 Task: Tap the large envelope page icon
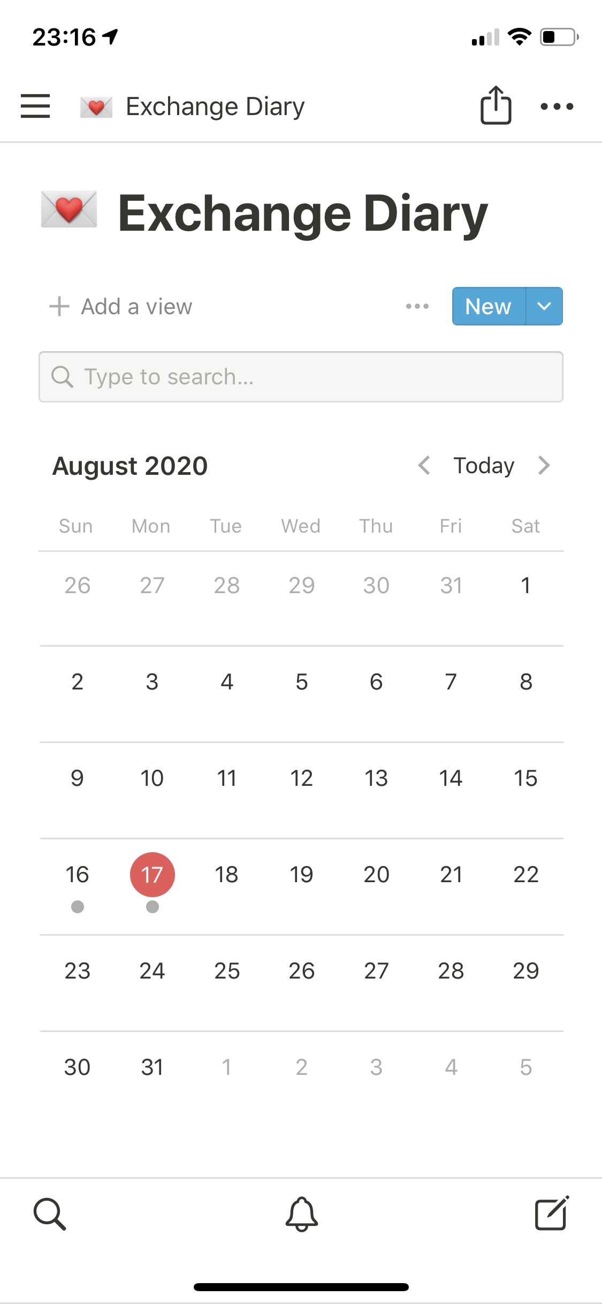pyautogui.click(x=69, y=210)
